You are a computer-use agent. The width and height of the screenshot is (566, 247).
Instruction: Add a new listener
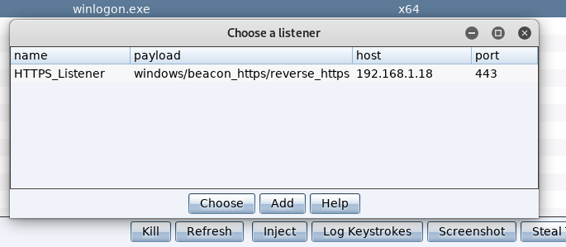(x=282, y=203)
